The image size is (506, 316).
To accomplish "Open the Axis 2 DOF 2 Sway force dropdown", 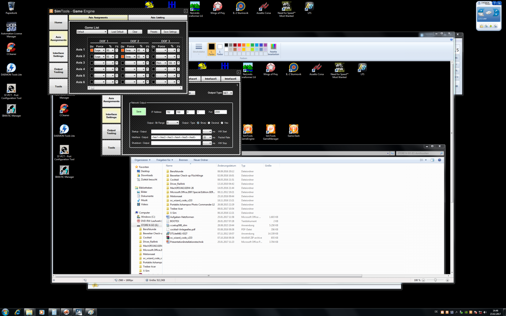I will point(130,57).
